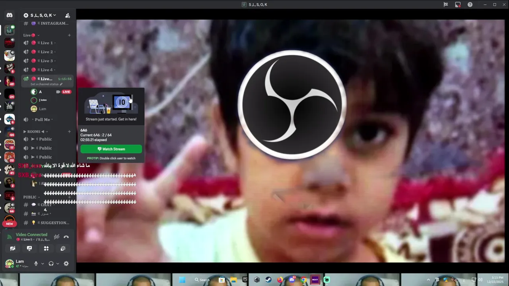Open the server icon with badge 22
Image resolution: width=509 pixels, height=286 pixels.
[x=10, y=157]
